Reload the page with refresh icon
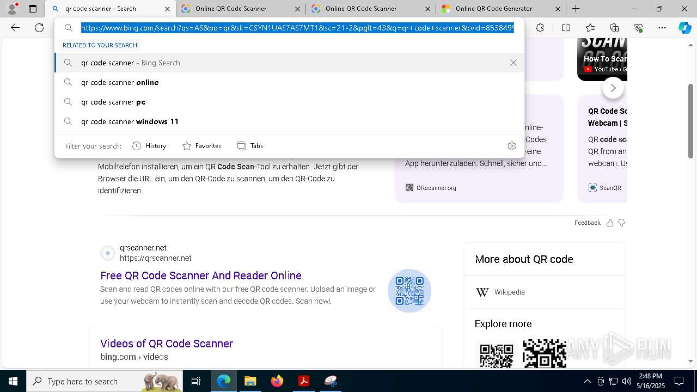This screenshot has width=697, height=392. click(x=39, y=28)
